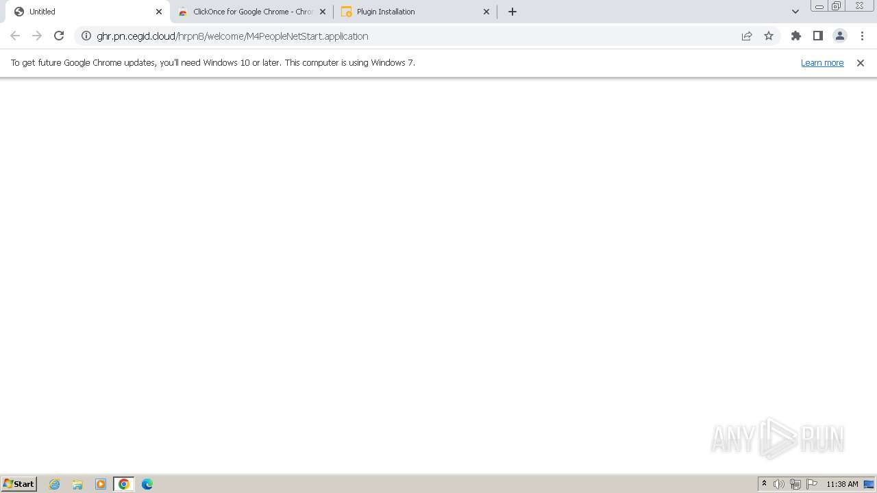Open the clock showing 11:38 AM
This screenshot has height=493, width=877.
click(842, 484)
